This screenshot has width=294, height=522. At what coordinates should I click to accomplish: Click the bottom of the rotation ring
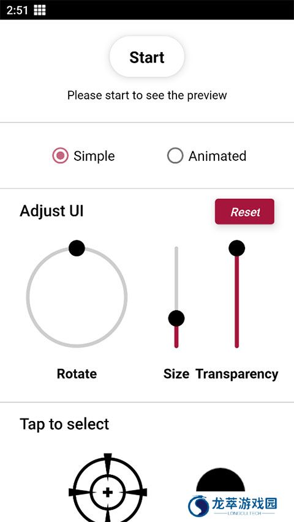point(77,345)
